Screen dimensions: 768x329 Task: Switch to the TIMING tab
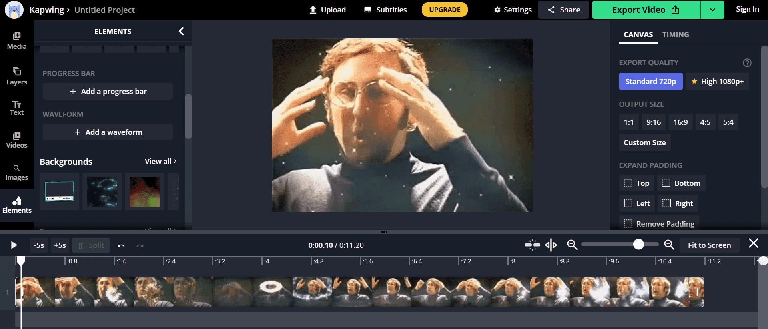[676, 35]
